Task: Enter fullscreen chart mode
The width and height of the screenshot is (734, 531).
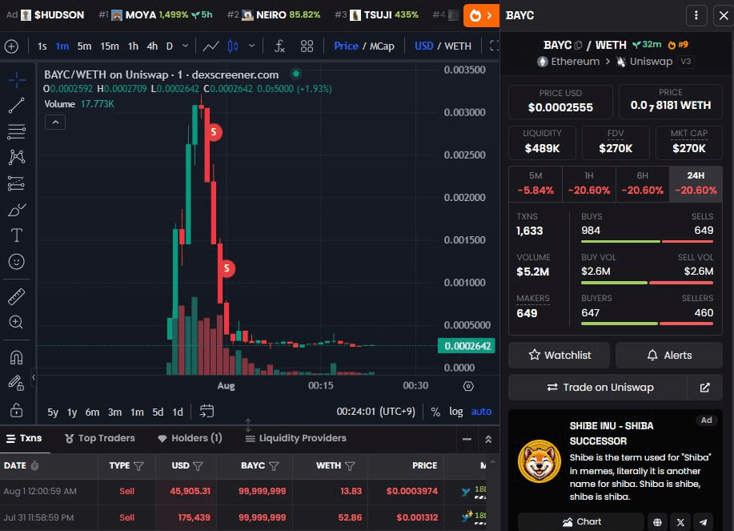Action: pyautogui.click(x=494, y=46)
